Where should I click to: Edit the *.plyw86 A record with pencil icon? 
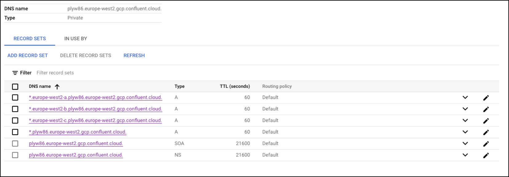tap(487, 132)
